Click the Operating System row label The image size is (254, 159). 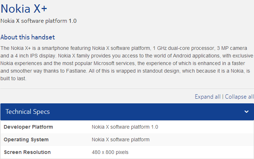pos(26,139)
